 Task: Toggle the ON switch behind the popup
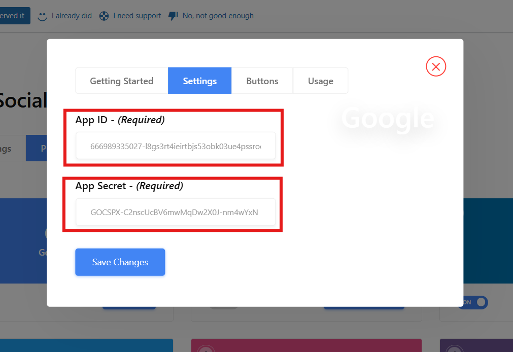[475, 302]
